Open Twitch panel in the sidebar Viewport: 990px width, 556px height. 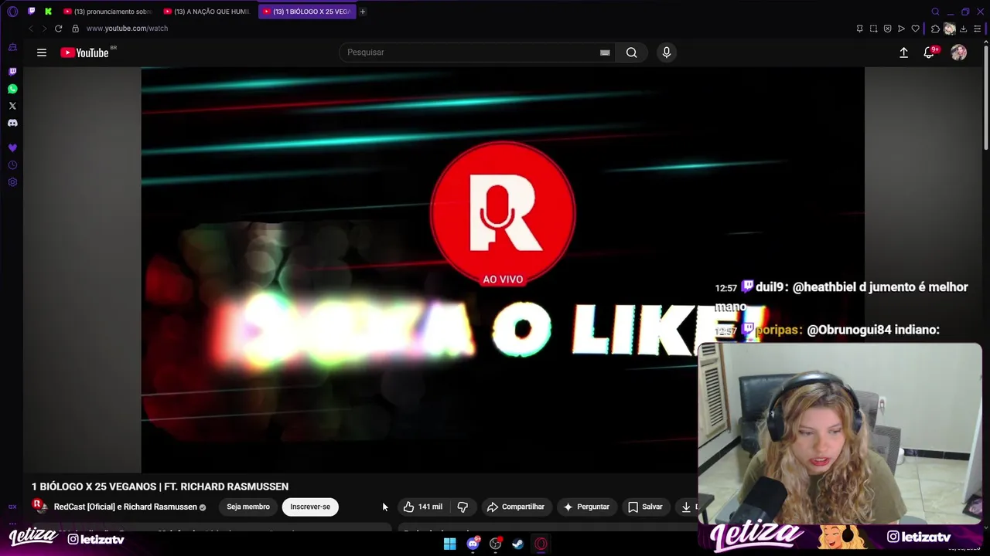[x=12, y=72]
